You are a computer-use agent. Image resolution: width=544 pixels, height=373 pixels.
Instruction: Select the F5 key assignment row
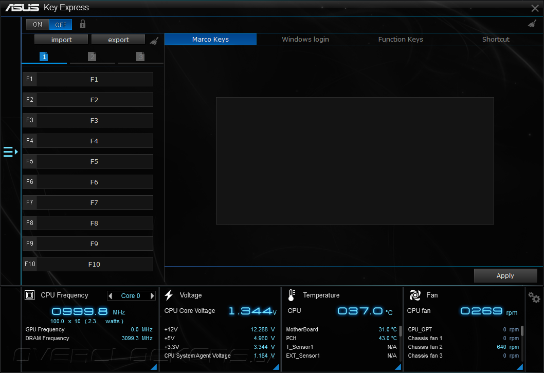pos(88,161)
